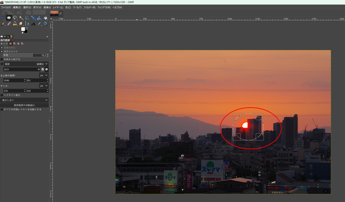Select the Text tool
Screen dimensions: 345x202
coord(33,24)
